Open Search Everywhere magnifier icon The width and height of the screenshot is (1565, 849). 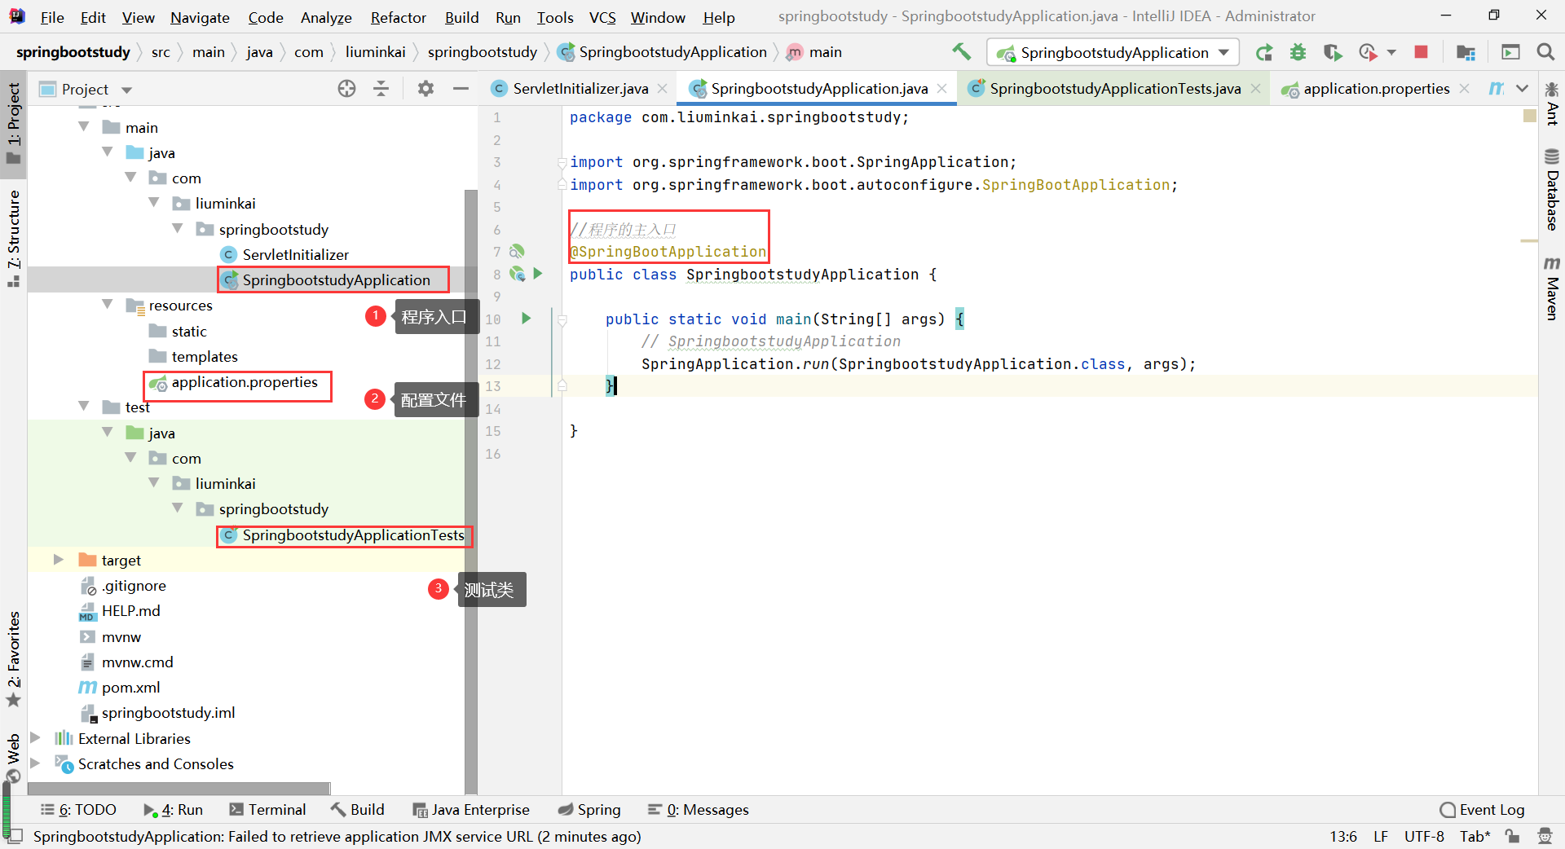[1545, 52]
